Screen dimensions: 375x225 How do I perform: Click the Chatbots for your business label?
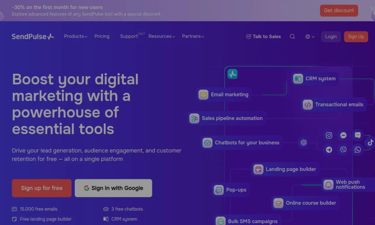(247, 143)
